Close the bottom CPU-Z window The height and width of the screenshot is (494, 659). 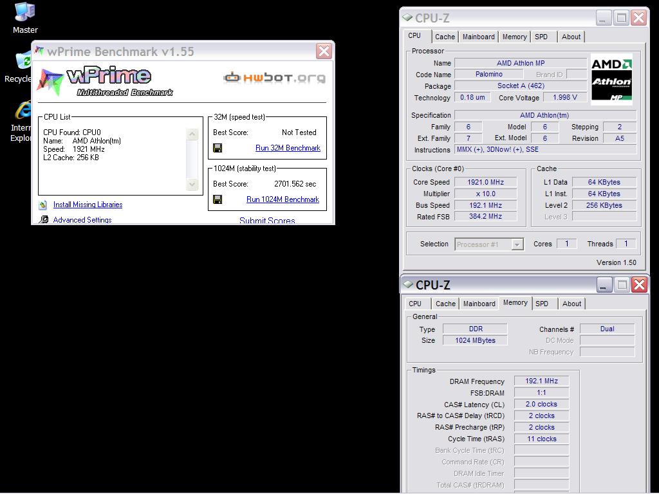click(x=640, y=285)
